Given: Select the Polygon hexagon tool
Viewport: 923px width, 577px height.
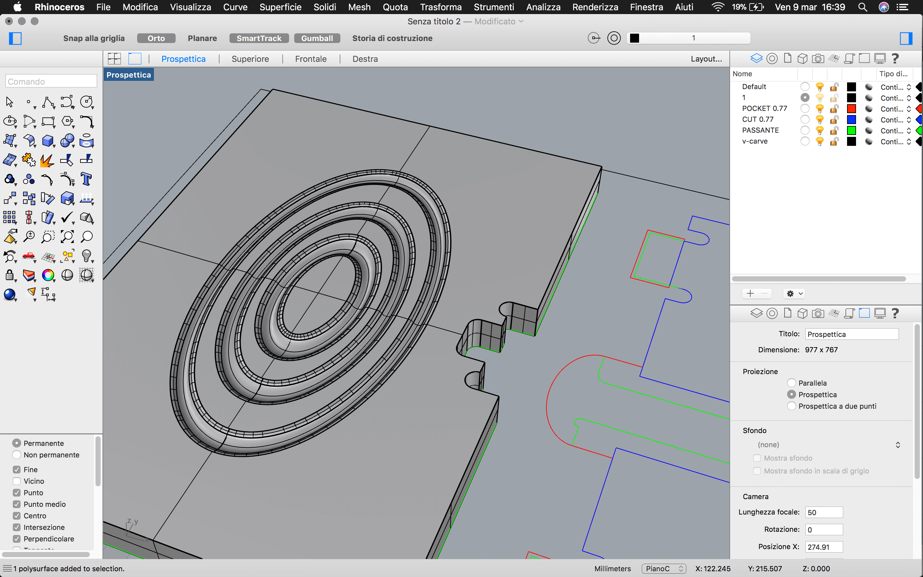Looking at the screenshot, I should [68, 122].
